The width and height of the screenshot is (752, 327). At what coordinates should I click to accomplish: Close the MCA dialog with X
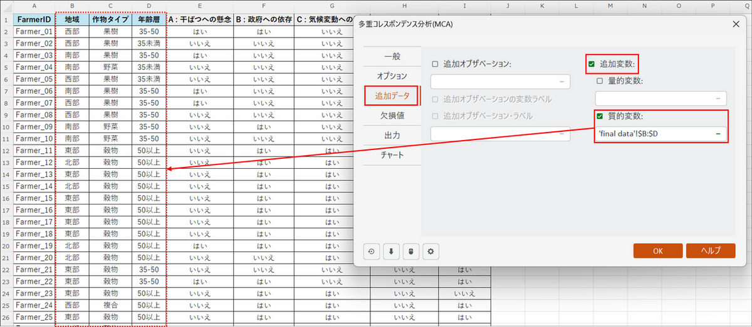tap(735, 24)
